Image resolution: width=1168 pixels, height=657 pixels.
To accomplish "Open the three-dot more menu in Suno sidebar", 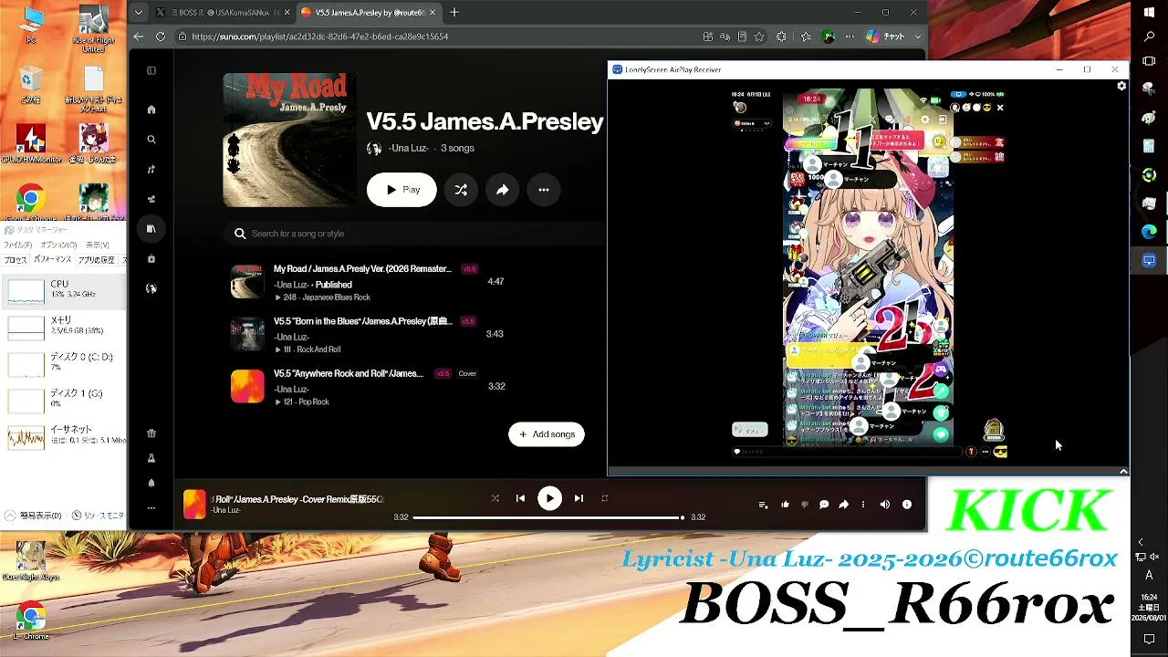I will 151,508.
